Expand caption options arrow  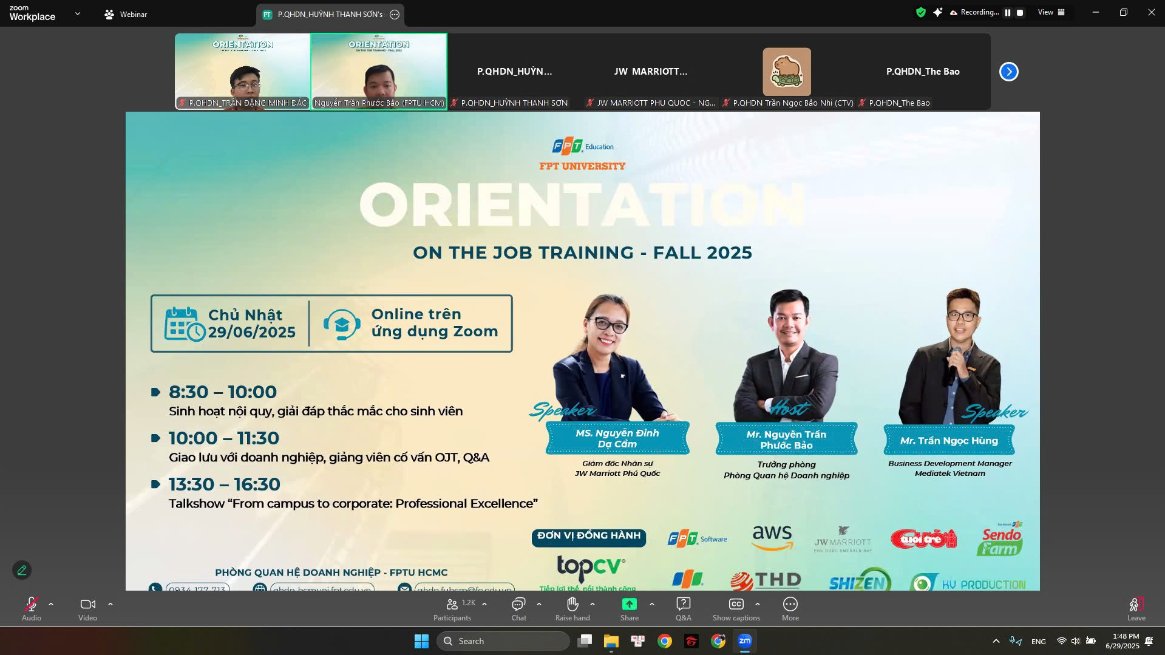[758, 604]
